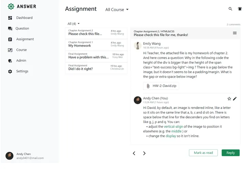The height and width of the screenshot is (169, 252).
Task: Click the Dashboard grid icon
Action: click(10, 18)
